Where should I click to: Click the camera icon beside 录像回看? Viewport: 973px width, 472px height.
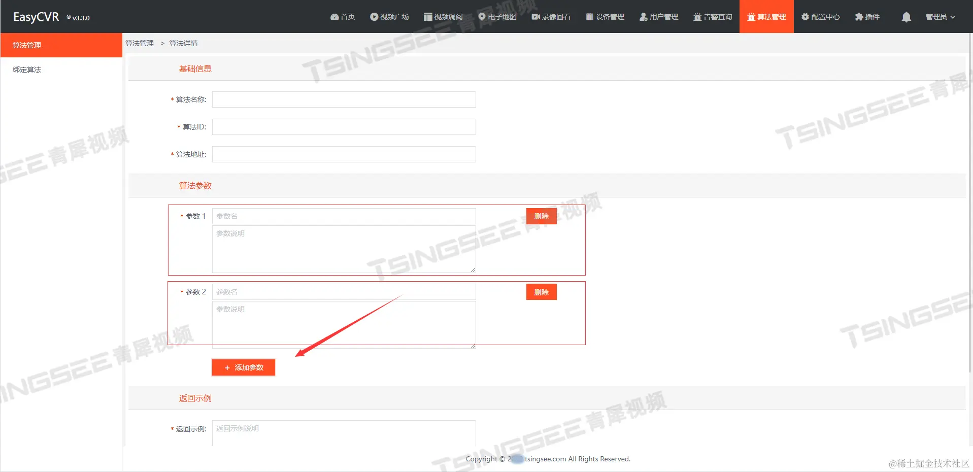pyautogui.click(x=536, y=17)
